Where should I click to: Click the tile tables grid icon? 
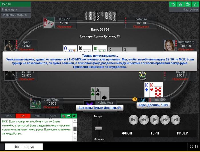click(180, 4)
